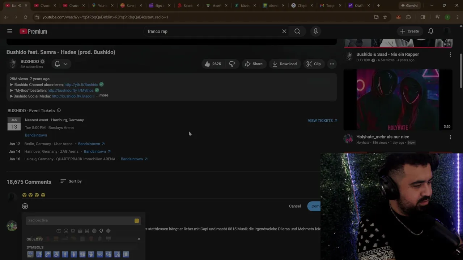
Task: Expand description with '...more'
Action: (102, 95)
